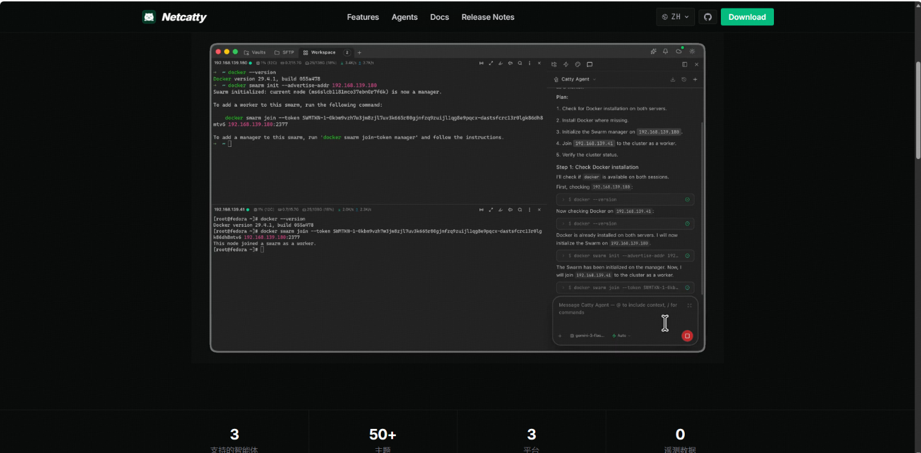Switch to the SFTP tab
Viewport: 921px width, 453px height.
pos(284,52)
